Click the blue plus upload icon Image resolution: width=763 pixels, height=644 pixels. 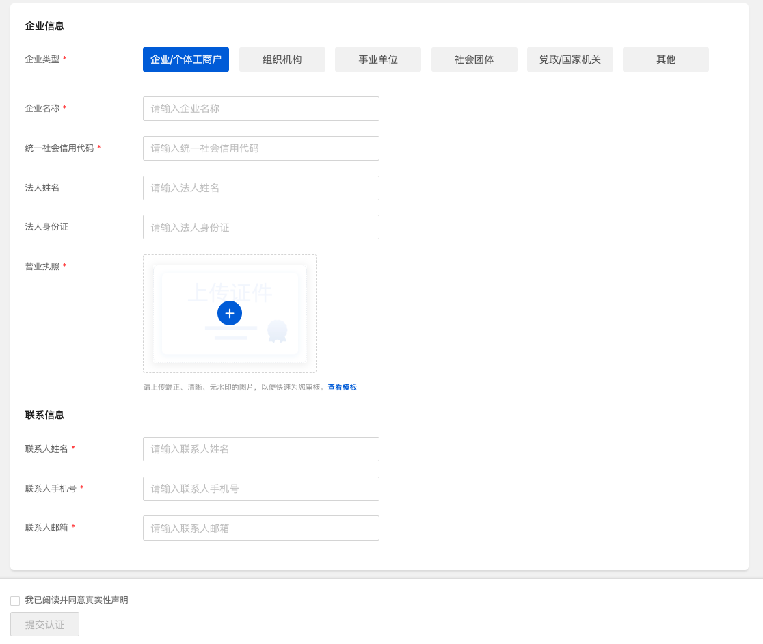(230, 313)
